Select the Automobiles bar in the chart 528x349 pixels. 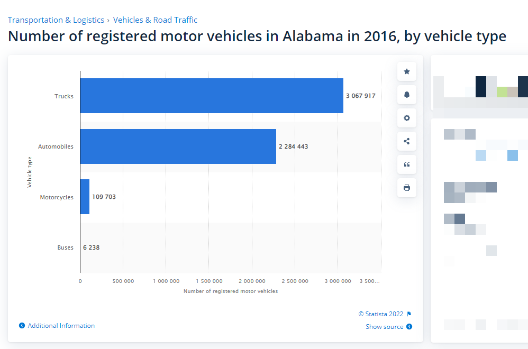(177, 146)
